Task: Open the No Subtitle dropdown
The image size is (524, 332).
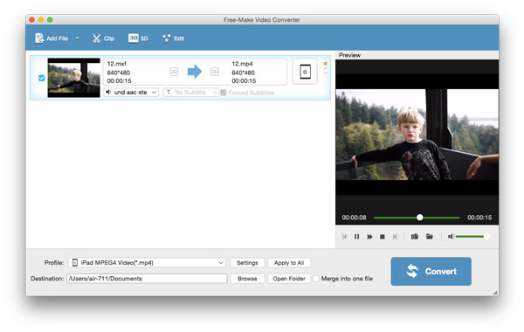Action: 190,93
